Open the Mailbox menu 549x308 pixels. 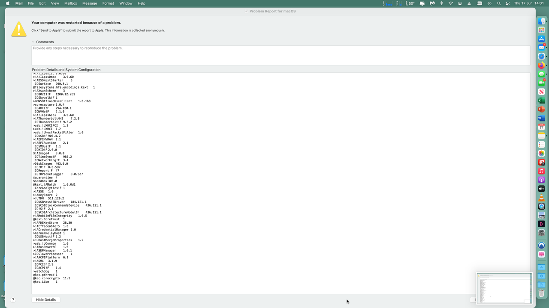pos(71,3)
